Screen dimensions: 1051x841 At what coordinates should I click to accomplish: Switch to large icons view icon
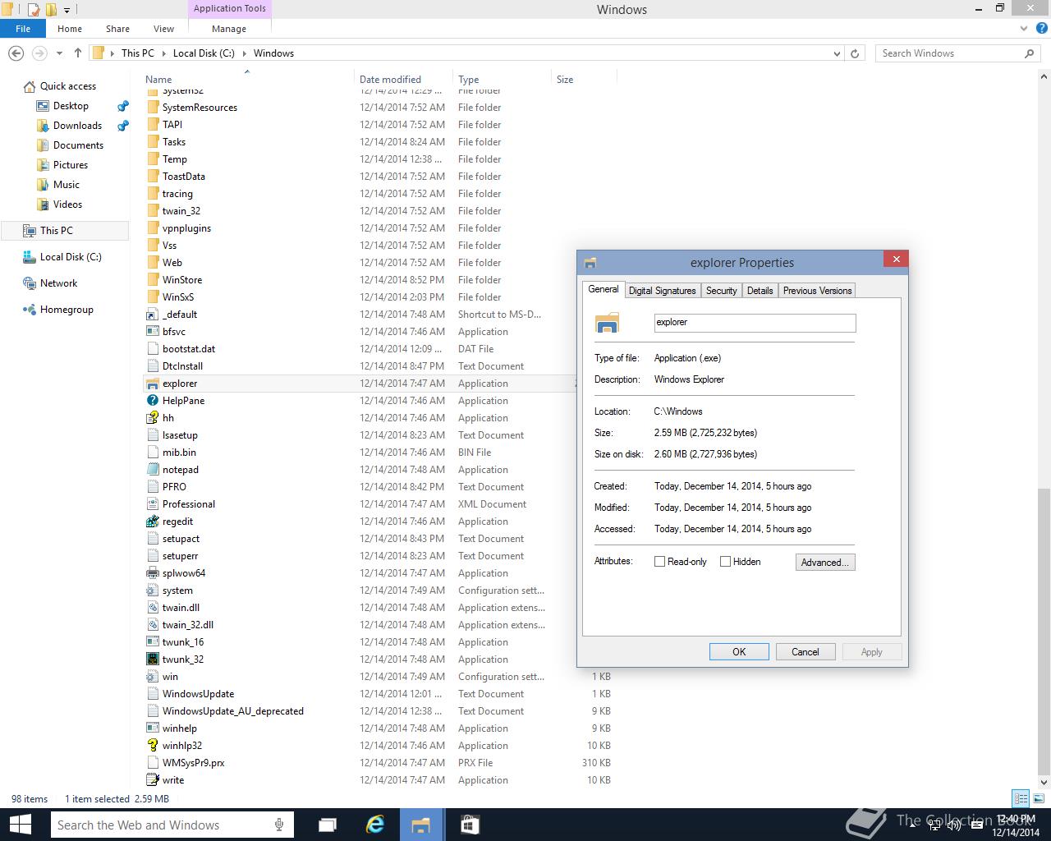click(x=1037, y=798)
